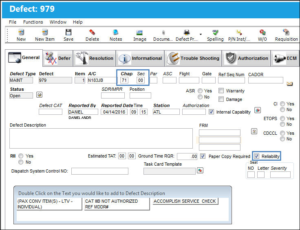The width and height of the screenshot is (300, 230).
Task: Select ETOPS No radio button
Action: [x=282, y=124]
